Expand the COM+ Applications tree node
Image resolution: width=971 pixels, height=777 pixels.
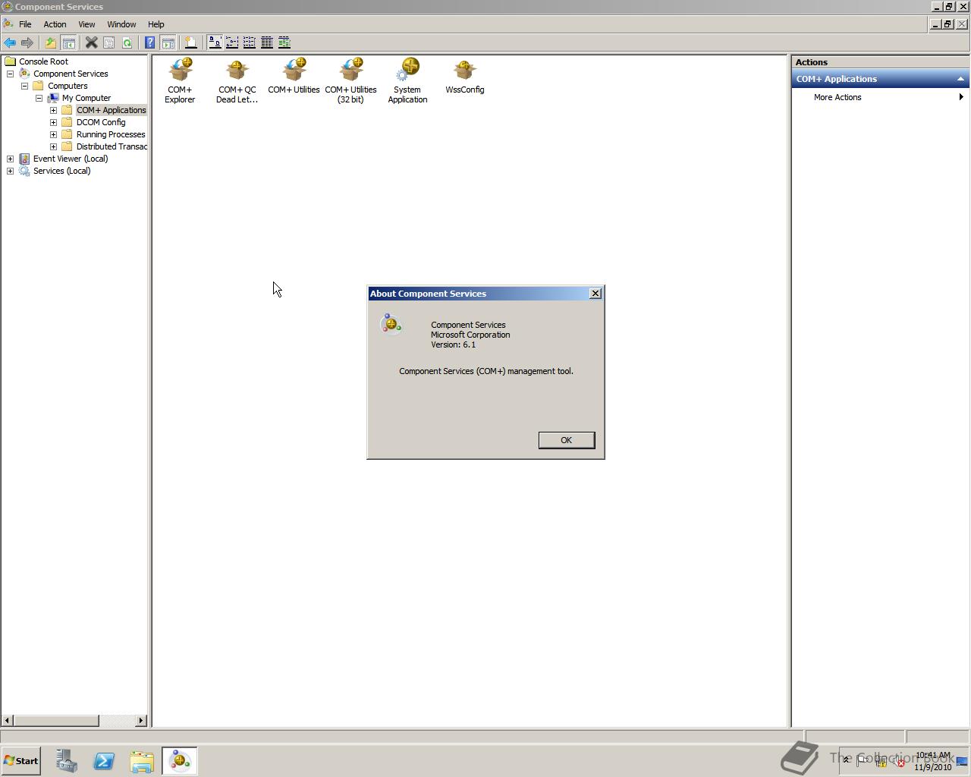[x=54, y=110]
